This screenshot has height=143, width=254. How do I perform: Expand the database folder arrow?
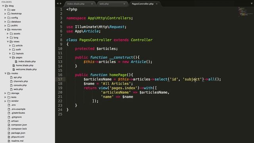point(5,21)
